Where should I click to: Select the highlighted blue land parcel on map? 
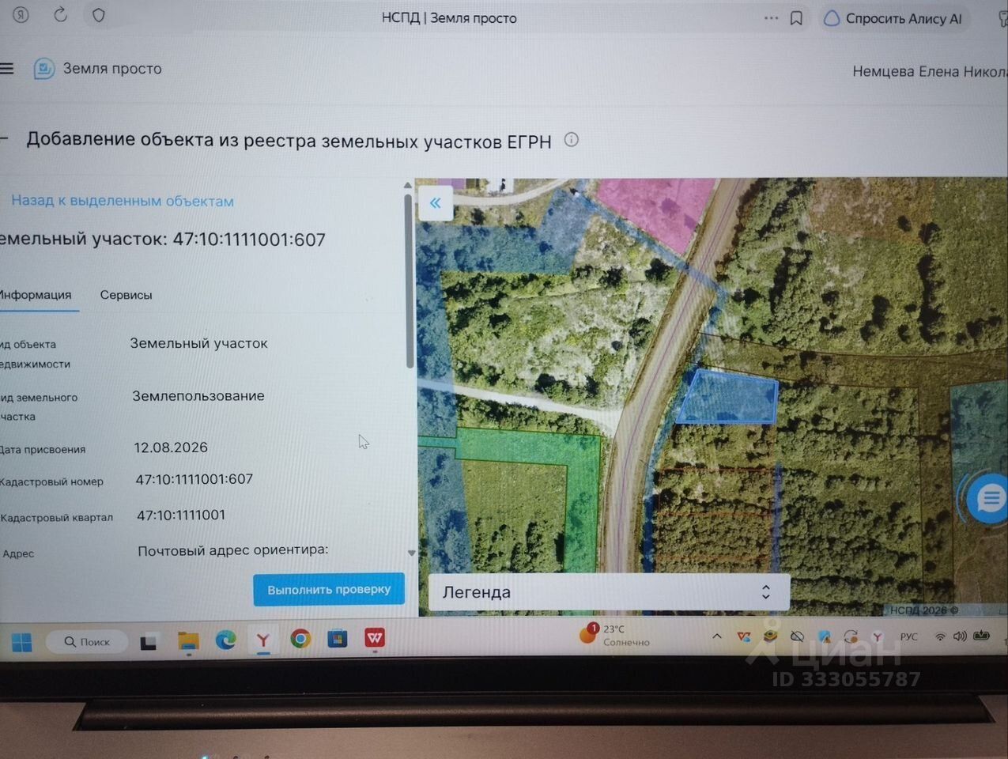coord(727,398)
